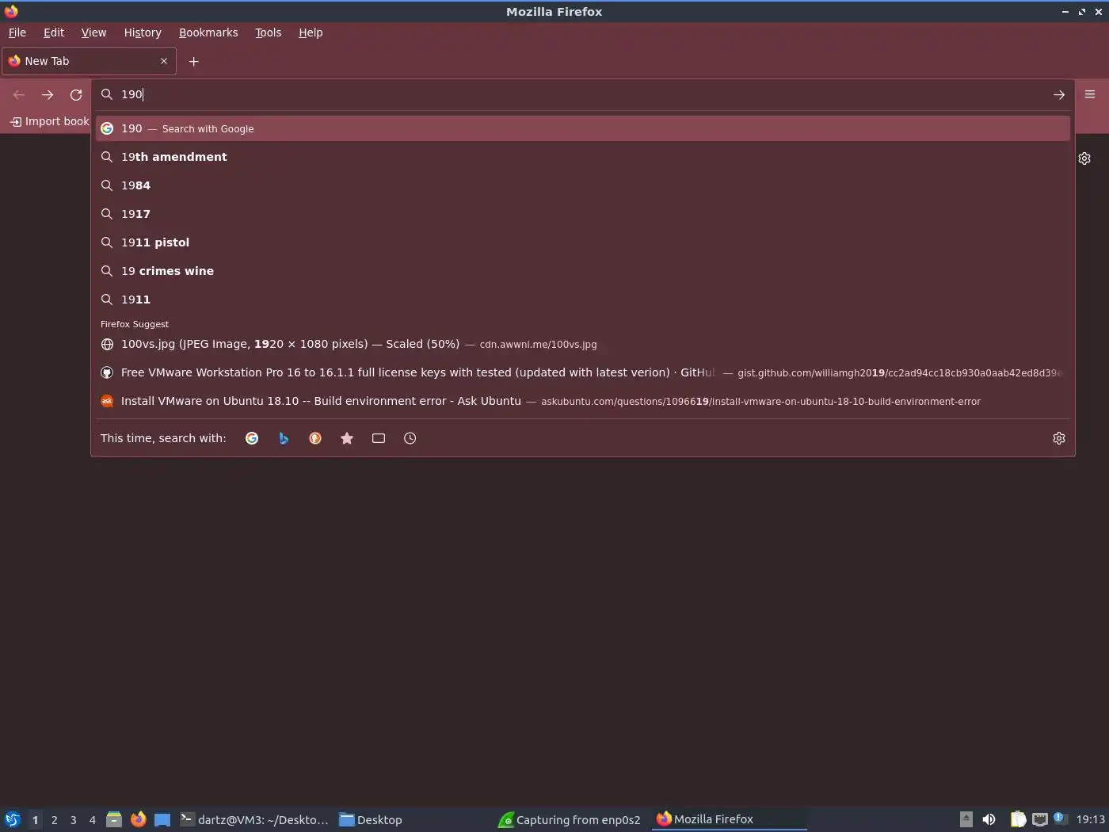Open search settings gear in dropdown
The height and width of the screenshot is (832, 1109).
1059,438
